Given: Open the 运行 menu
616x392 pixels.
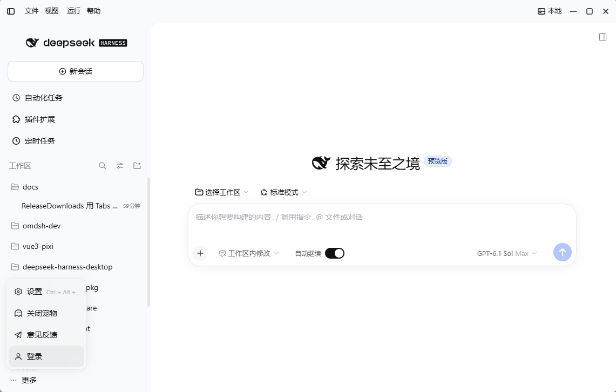Looking at the screenshot, I should tap(73, 11).
